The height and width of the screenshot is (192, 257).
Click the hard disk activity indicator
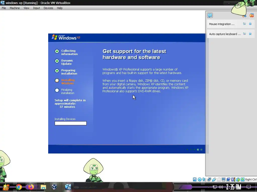[195, 179]
